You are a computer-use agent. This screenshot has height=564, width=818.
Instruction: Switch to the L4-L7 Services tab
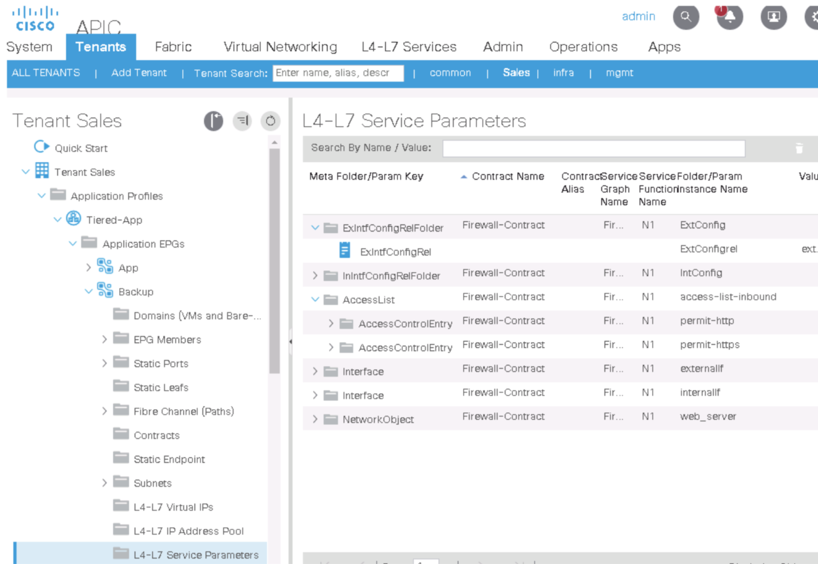click(x=408, y=47)
